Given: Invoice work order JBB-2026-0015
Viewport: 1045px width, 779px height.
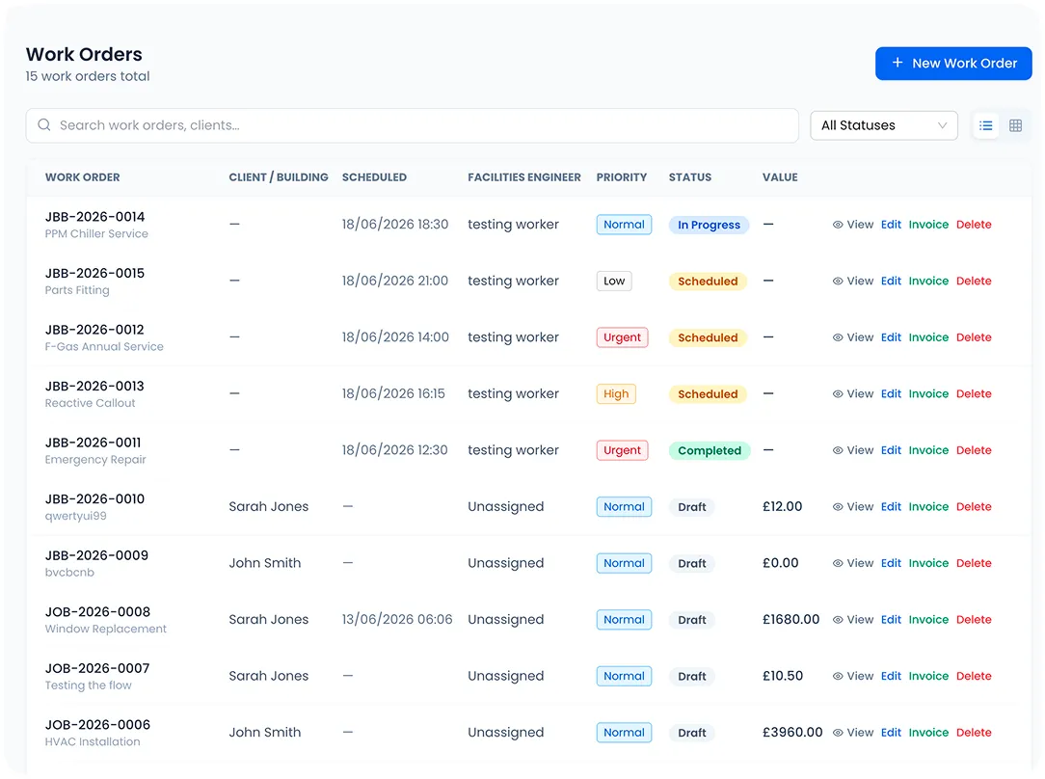Looking at the screenshot, I should (928, 282).
